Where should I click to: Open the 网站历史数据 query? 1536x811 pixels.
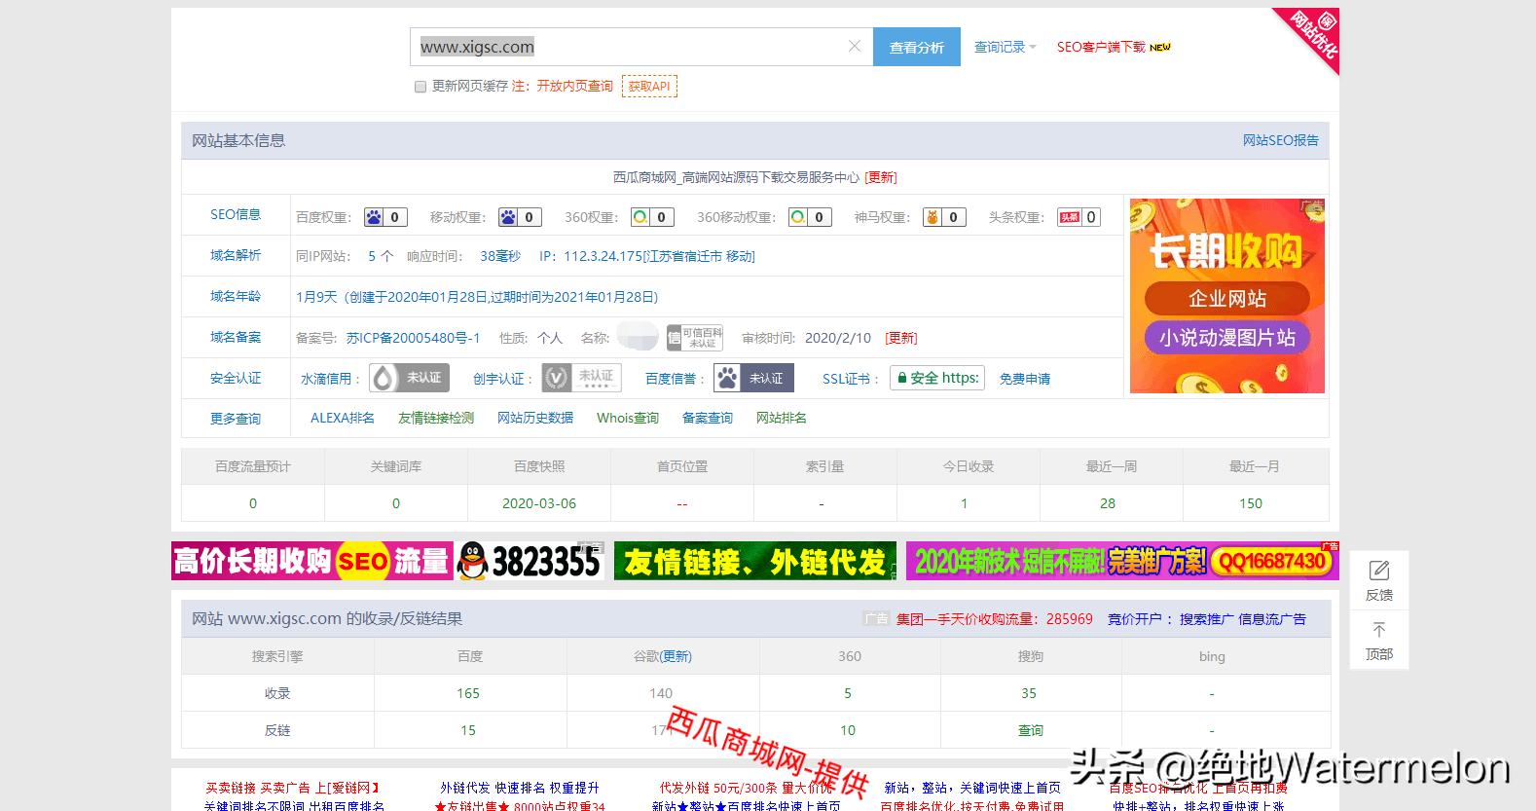point(535,418)
